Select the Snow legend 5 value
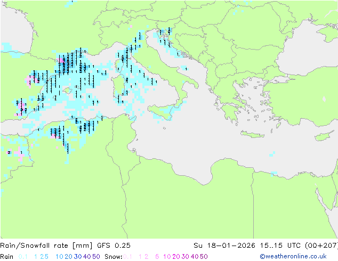This screenshot has width=338, height=261. (x=157, y=257)
